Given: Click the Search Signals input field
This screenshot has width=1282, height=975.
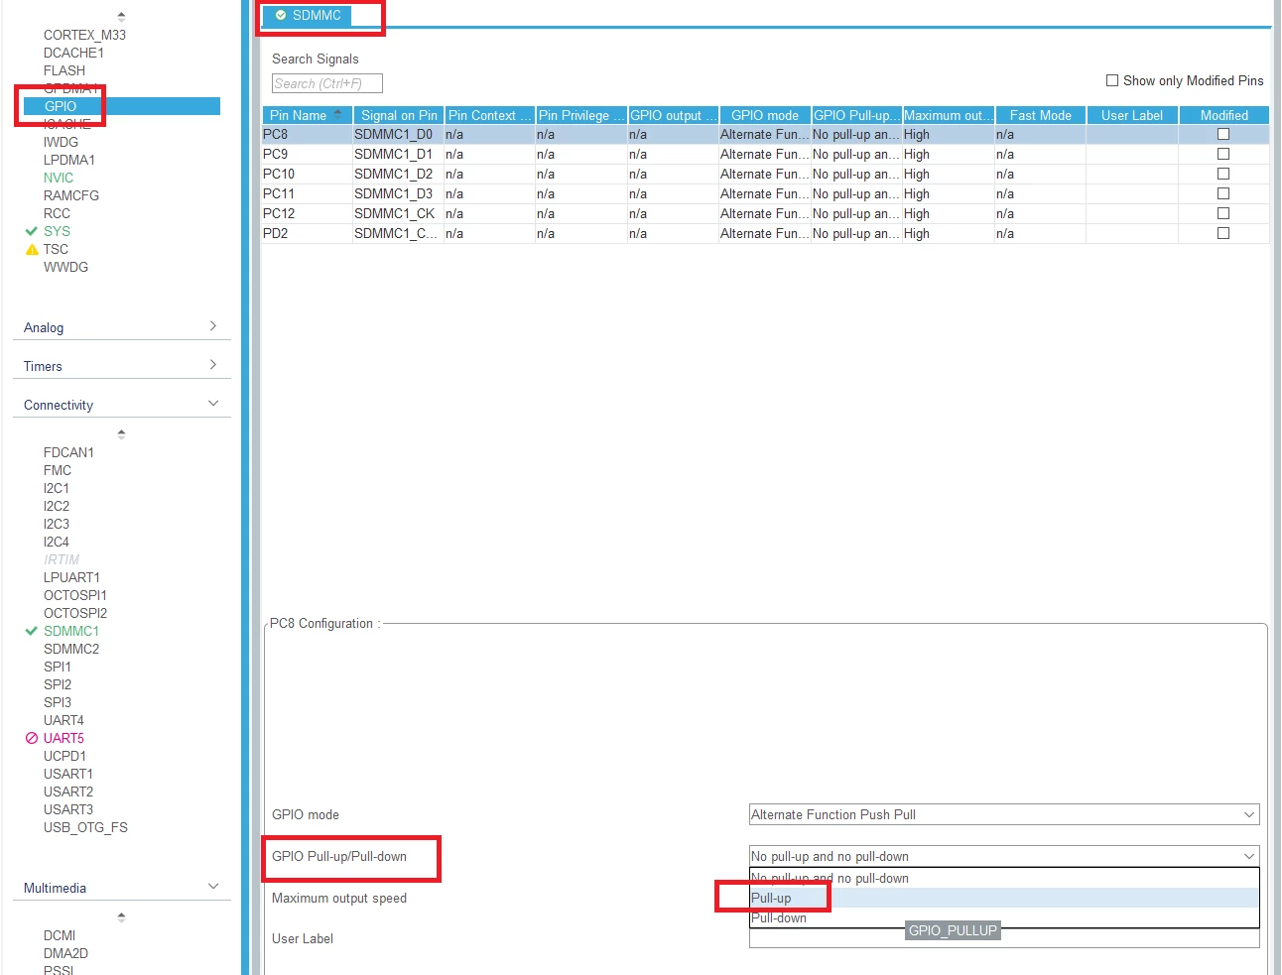Looking at the screenshot, I should tap(326, 83).
